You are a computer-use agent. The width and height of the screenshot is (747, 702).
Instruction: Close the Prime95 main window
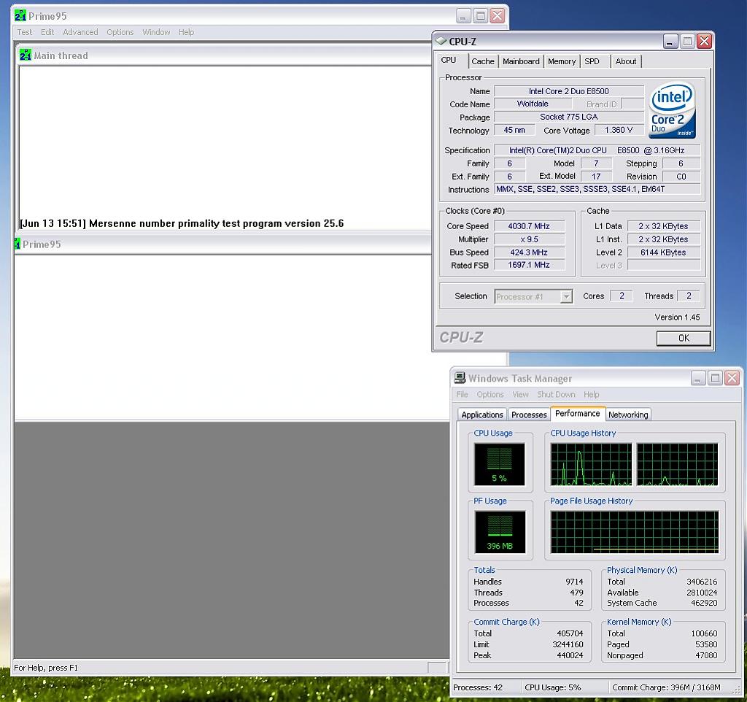tap(498, 16)
